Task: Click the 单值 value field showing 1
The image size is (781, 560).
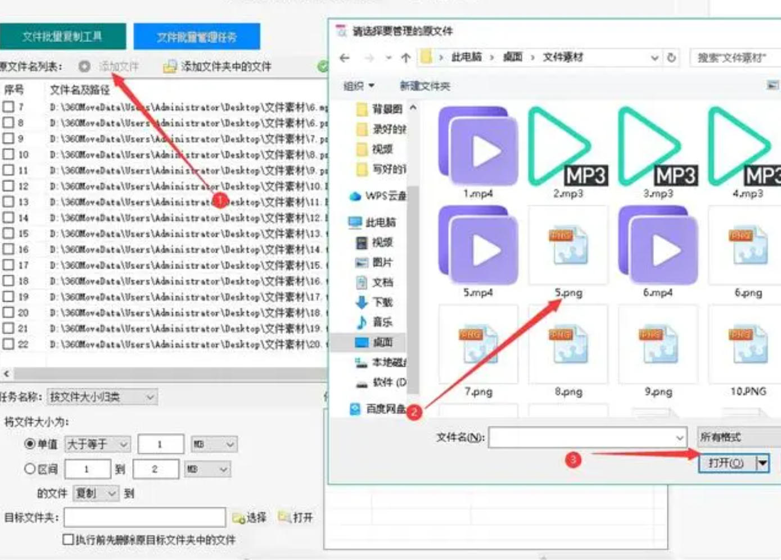Action: [161, 444]
